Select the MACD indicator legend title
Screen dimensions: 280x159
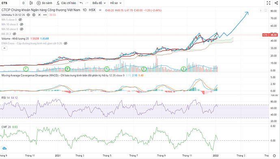[63, 75]
